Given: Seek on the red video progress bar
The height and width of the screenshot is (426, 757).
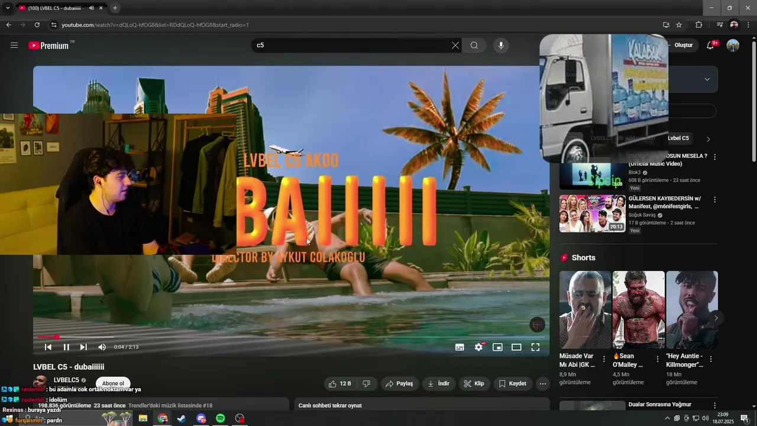Looking at the screenshot, I should (291, 337).
